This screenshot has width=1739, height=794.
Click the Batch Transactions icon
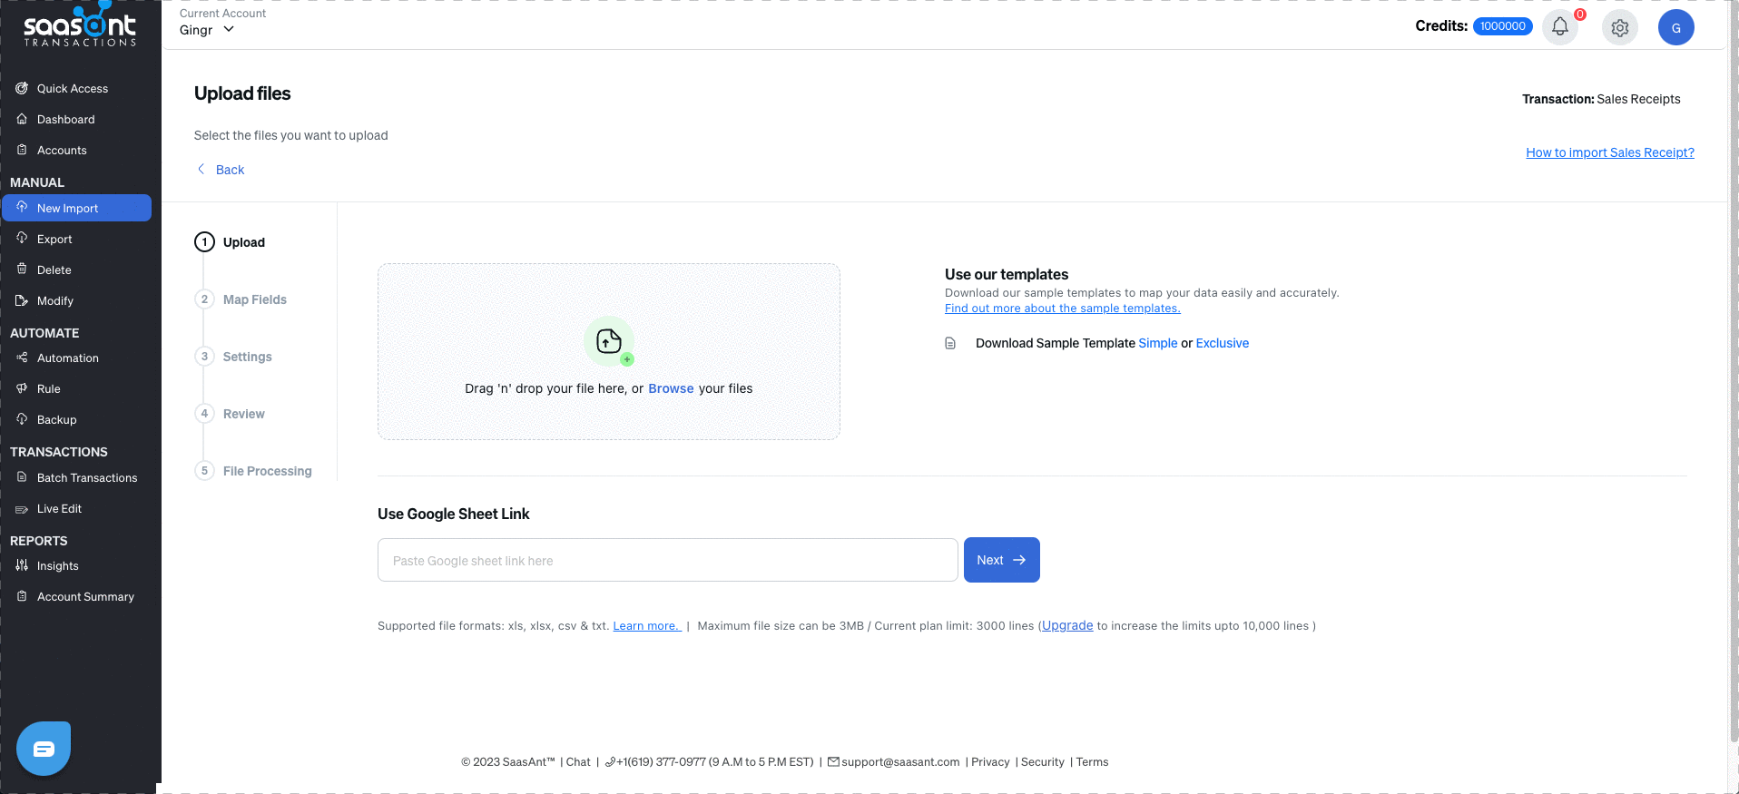pos(22,477)
